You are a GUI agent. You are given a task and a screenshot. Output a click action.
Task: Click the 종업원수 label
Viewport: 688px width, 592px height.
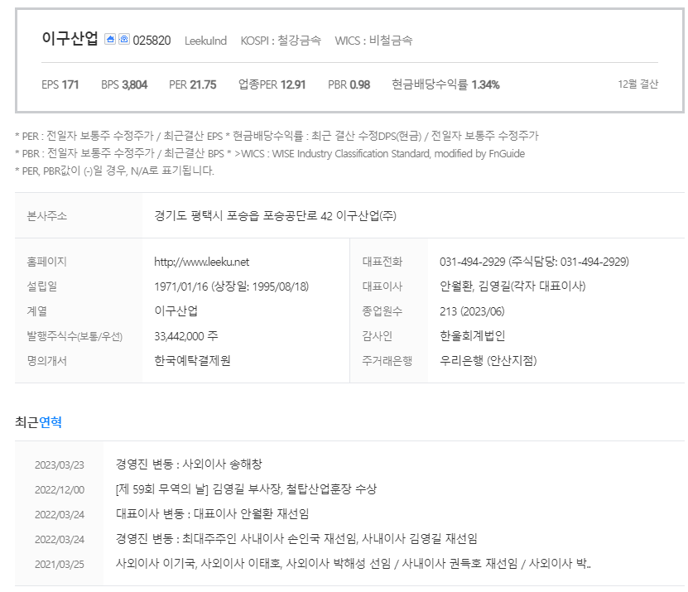pos(382,311)
